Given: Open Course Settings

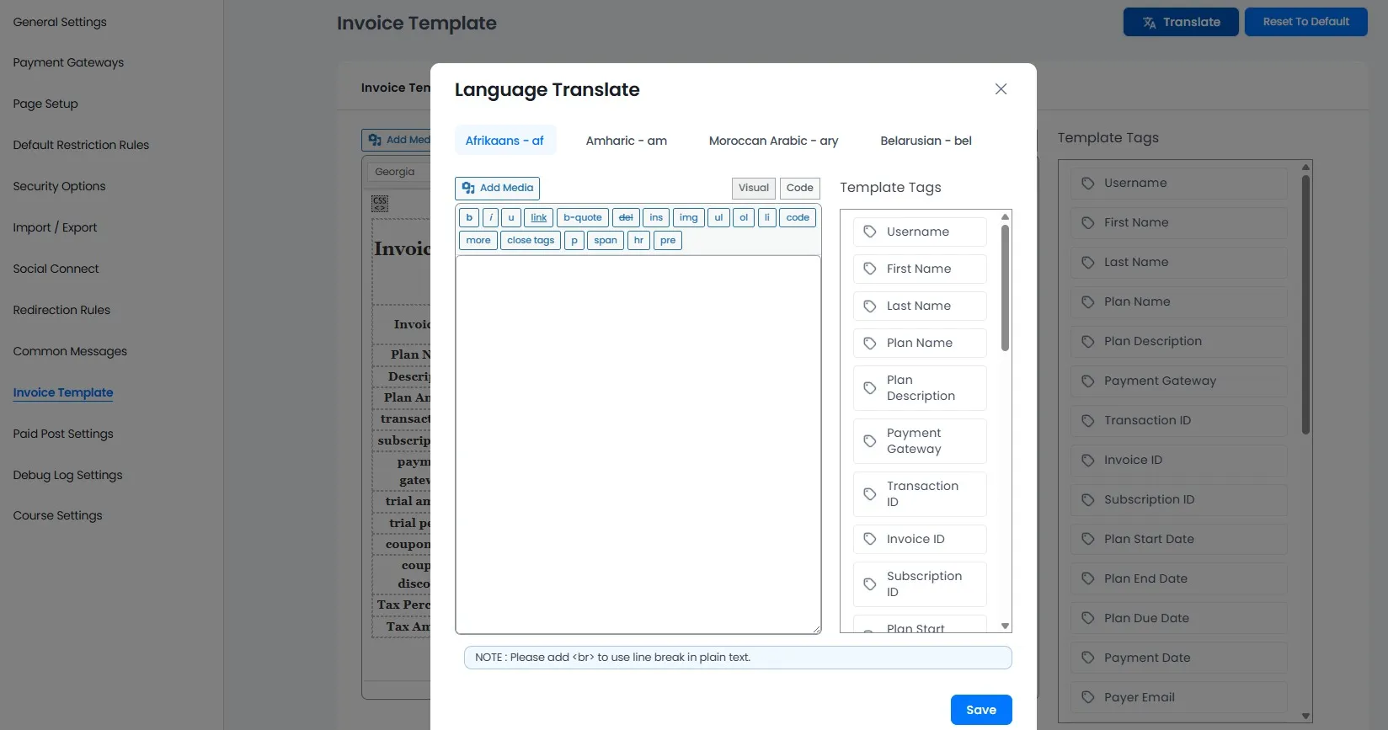Looking at the screenshot, I should pos(57,515).
